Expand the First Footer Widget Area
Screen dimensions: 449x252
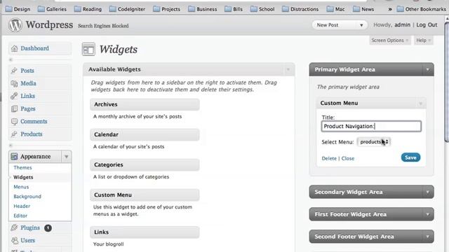427,214
